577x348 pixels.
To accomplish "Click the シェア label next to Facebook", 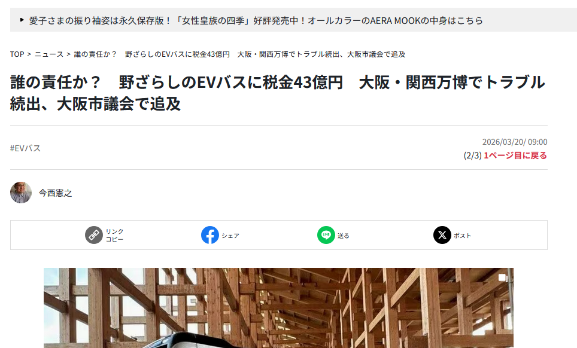I will point(230,236).
